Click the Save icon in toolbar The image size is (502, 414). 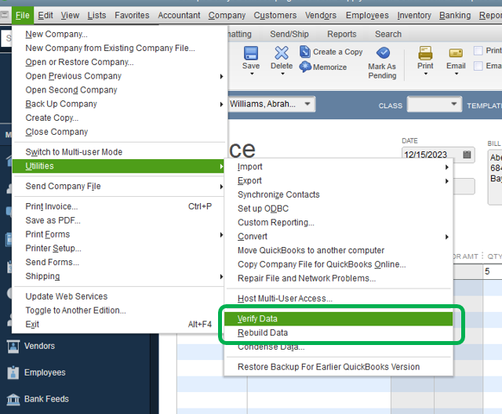251,53
